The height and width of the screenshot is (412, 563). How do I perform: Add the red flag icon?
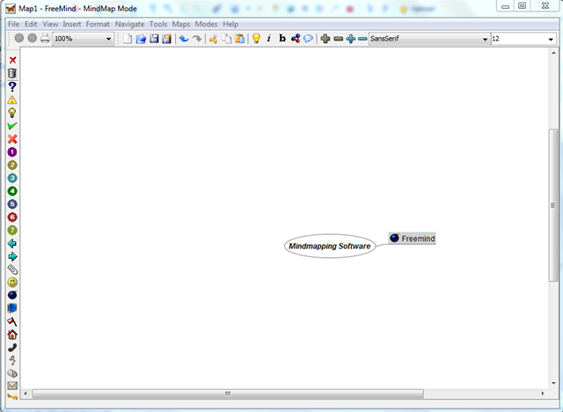tap(12, 321)
